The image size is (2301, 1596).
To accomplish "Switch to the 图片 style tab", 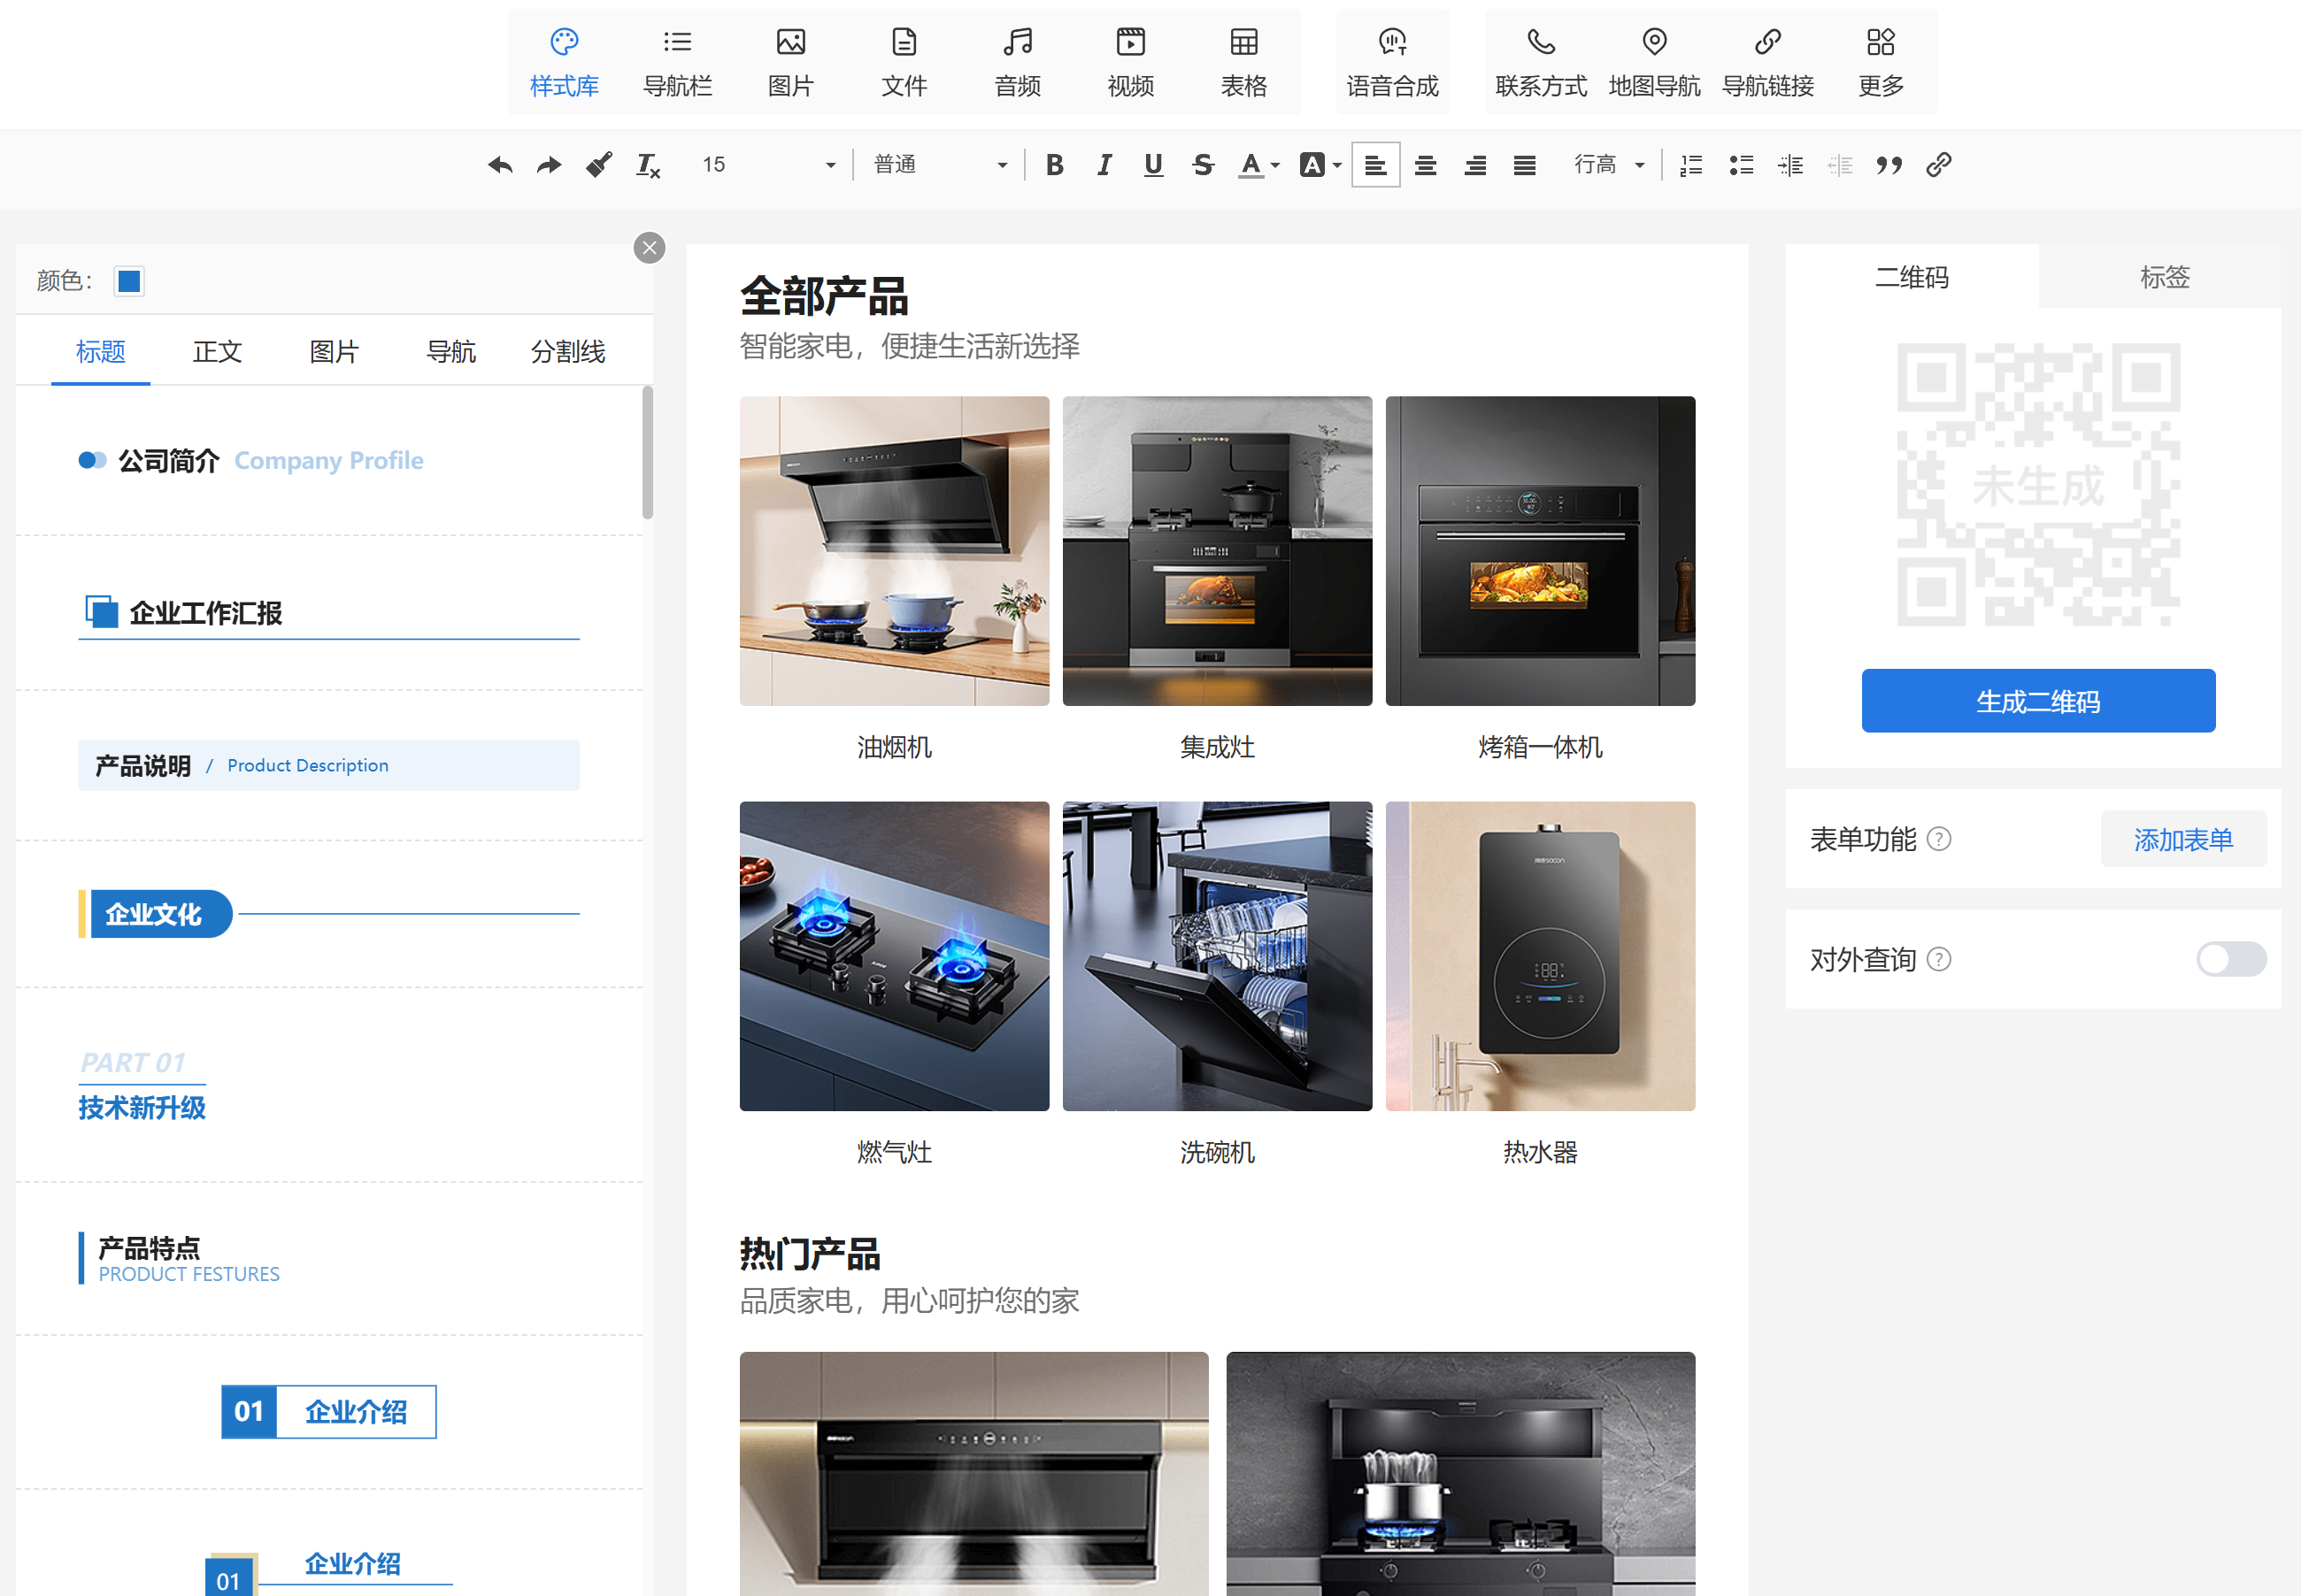I will coord(335,352).
